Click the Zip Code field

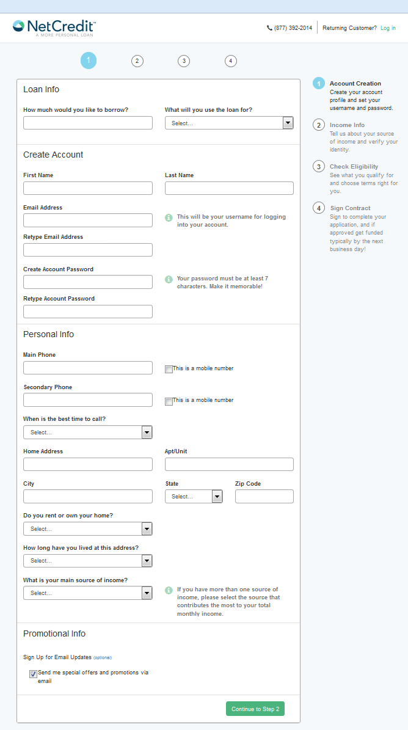(264, 496)
